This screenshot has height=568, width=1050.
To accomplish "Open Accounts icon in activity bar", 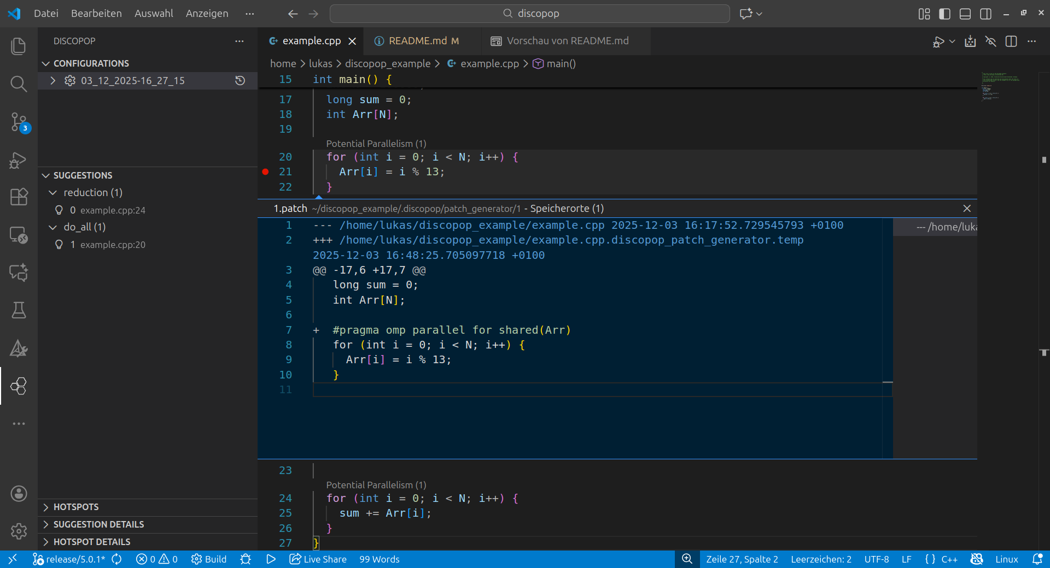I will [19, 494].
